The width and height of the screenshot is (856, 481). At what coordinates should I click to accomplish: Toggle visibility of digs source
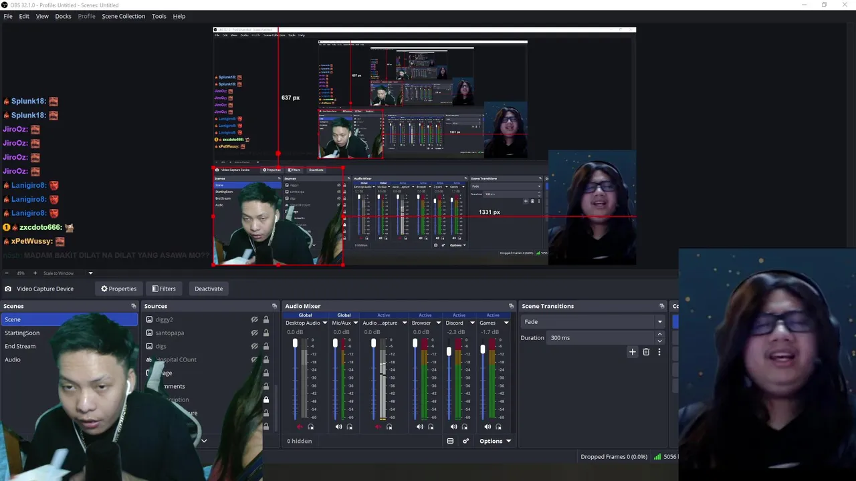(x=254, y=346)
